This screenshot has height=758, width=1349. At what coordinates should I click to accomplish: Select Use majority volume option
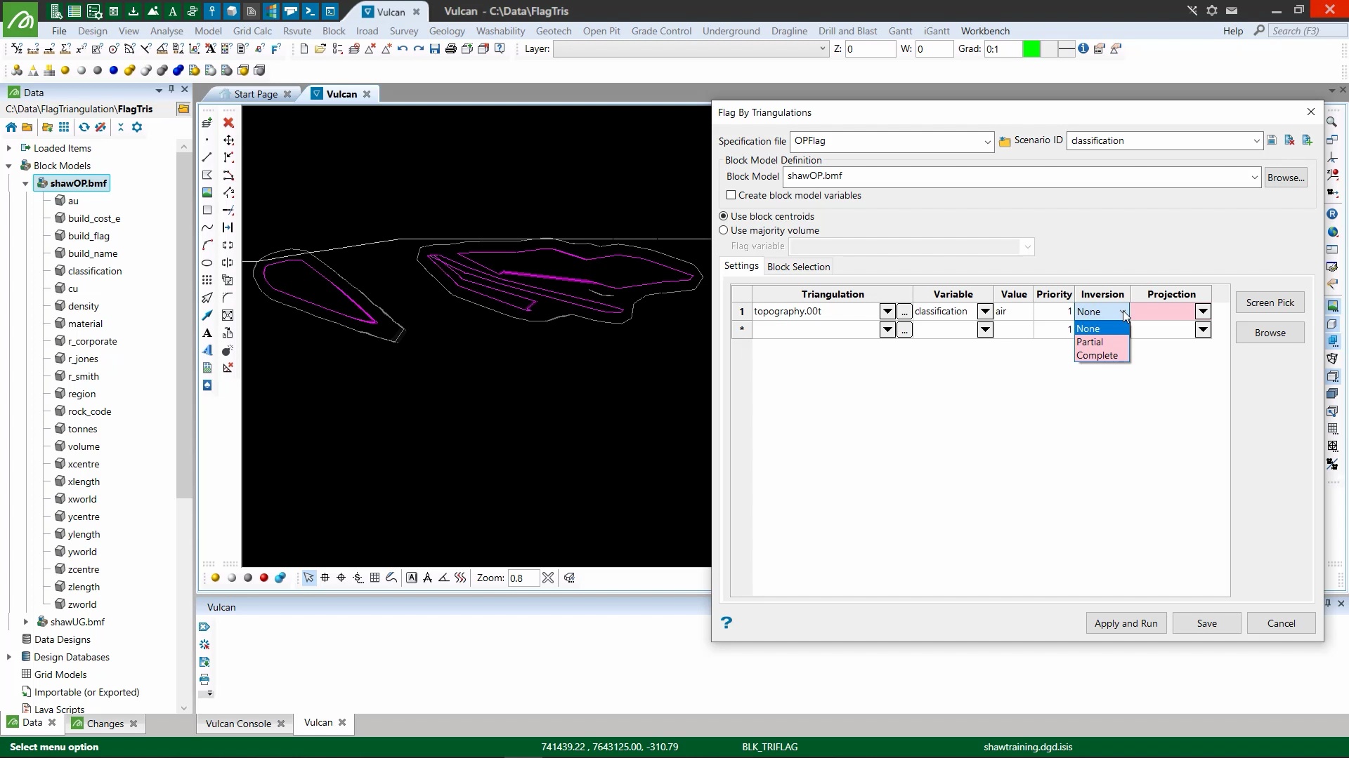tap(724, 230)
